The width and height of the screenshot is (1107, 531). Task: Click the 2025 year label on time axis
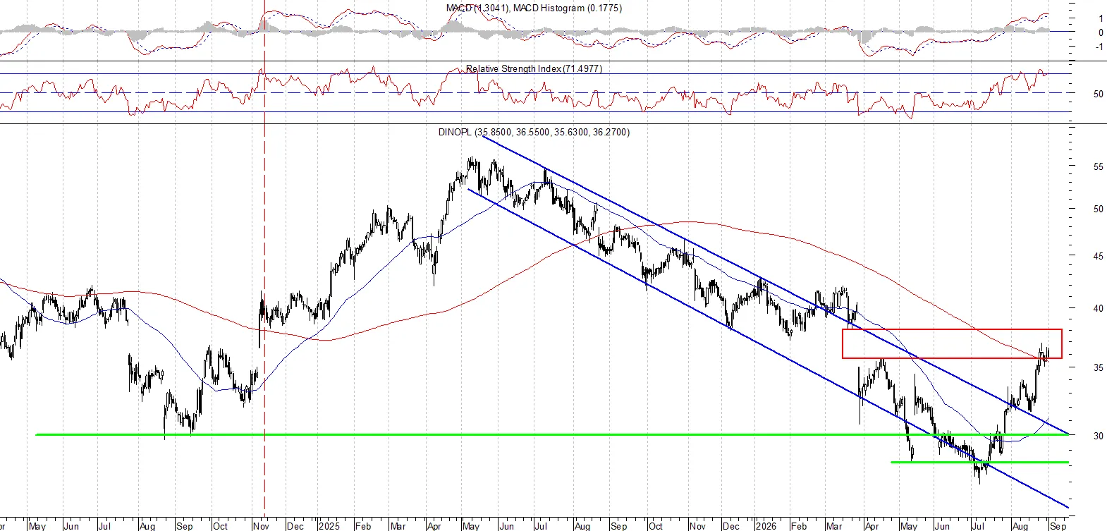[329, 526]
